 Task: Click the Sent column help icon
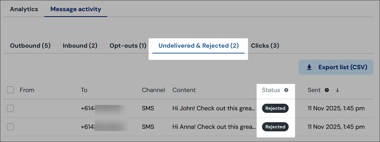(x=327, y=90)
